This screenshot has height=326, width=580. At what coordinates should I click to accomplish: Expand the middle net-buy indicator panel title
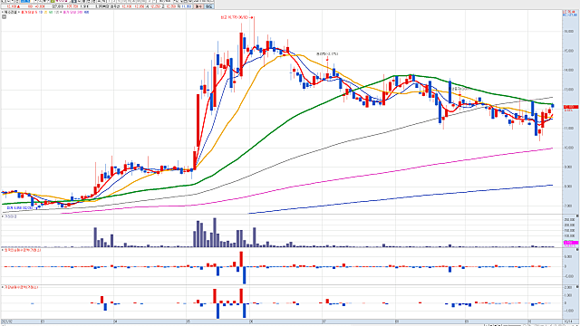click(x=22, y=250)
